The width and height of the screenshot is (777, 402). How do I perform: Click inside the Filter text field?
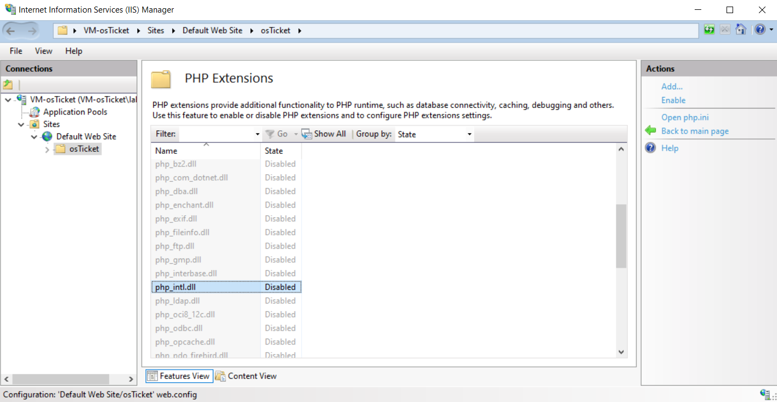click(216, 134)
